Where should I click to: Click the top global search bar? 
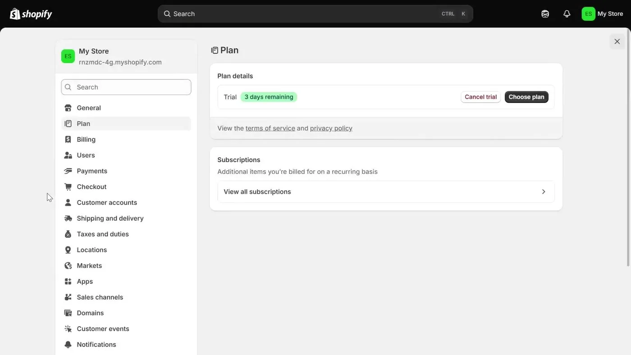[315, 14]
